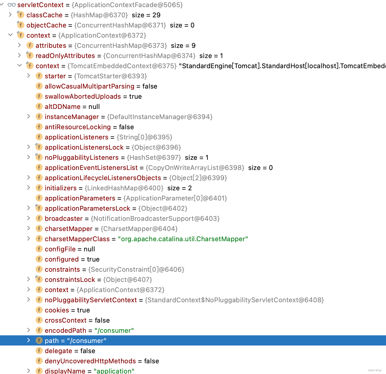Expand the attributes ConcurrentHashMap node

click(x=19, y=45)
